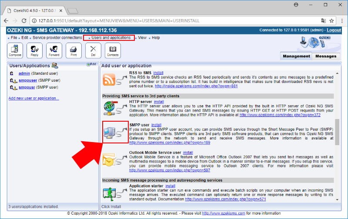Image resolution: width=348 pixels, height=219 pixels.
Task: Click install next to Outlook Mobile Service user
Action: tap(188, 153)
